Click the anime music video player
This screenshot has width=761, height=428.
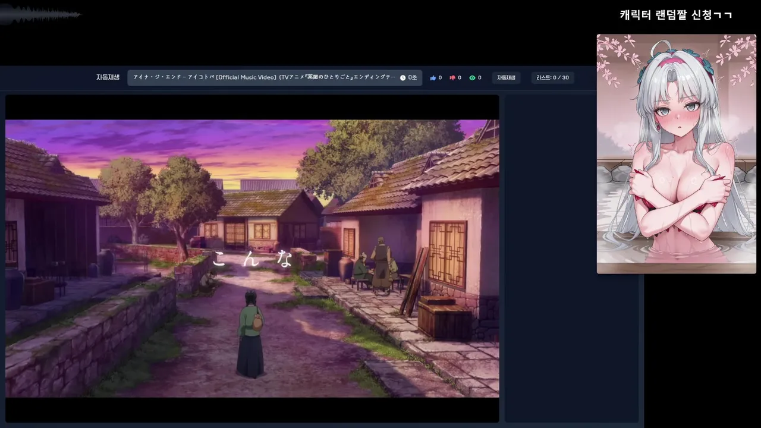coord(252,259)
